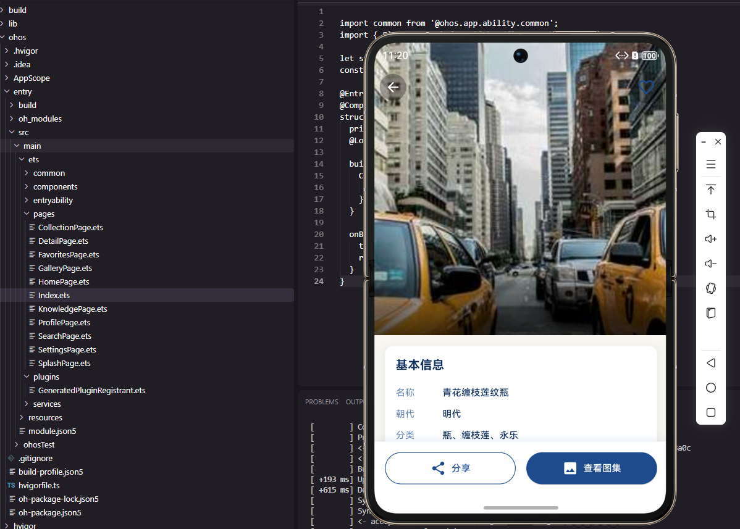Collapse the entry folder
The height and width of the screenshot is (529, 740).
(22, 92)
